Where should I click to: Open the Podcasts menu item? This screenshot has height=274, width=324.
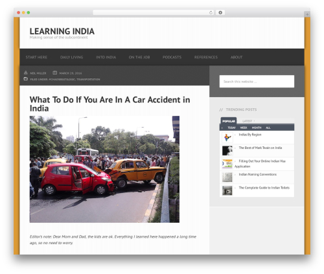[x=172, y=57]
